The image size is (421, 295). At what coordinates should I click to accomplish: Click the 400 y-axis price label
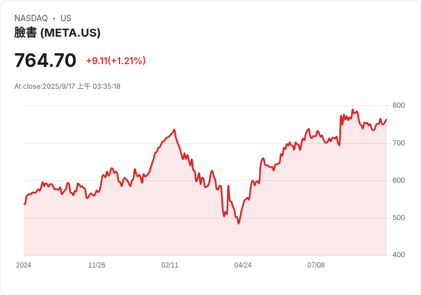click(x=399, y=255)
